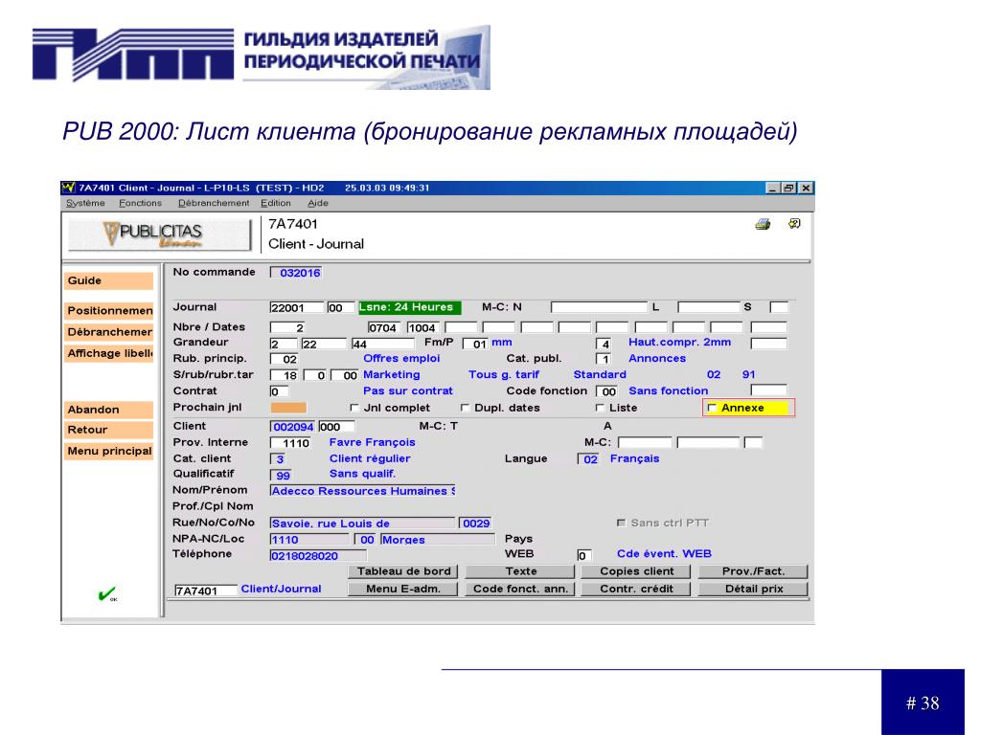Click the green Lsne: 24 Heures field

coord(409,307)
